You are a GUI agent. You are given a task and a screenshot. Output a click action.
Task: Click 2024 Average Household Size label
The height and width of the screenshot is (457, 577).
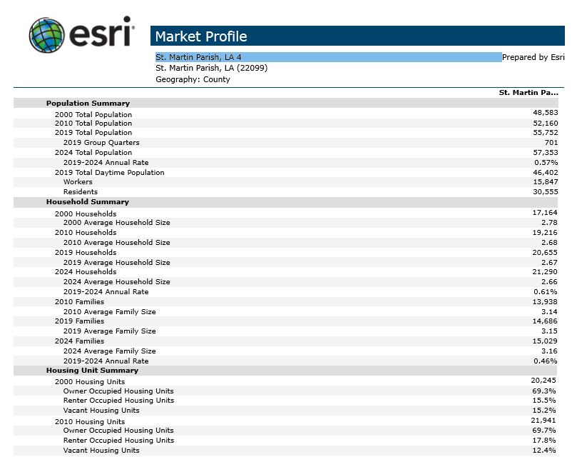117,281
